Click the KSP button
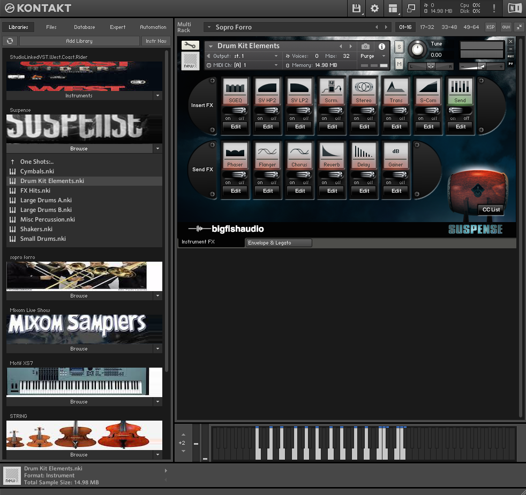This screenshot has width=526, height=495. [x=491, y=27]
